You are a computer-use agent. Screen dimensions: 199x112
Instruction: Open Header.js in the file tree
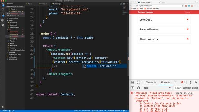[14, 39]
